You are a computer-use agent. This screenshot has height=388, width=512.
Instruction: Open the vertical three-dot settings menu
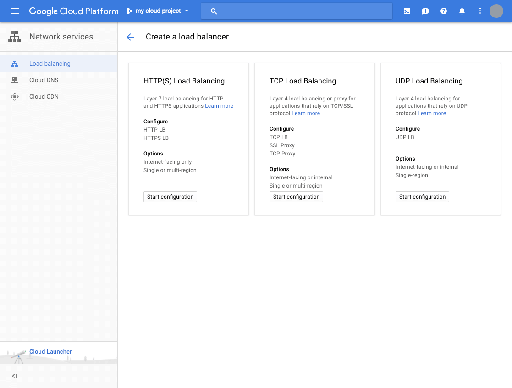click(480, 11)
